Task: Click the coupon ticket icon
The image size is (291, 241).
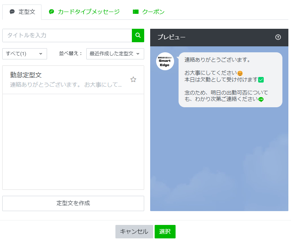Action: pos(136,12)
